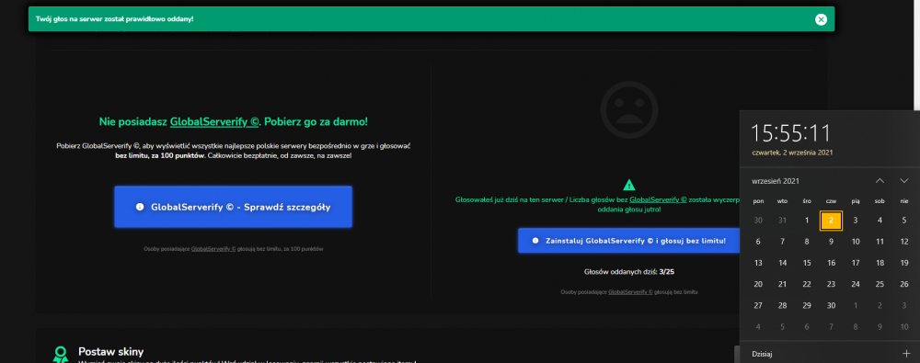
Task: Select day 27 in the calendar
Action: (x=758, y=305)
